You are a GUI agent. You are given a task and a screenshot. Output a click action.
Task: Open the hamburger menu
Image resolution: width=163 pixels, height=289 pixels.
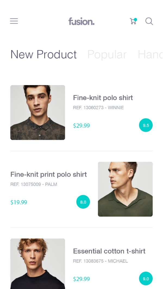pyautogui.click(x=14, y=21)
